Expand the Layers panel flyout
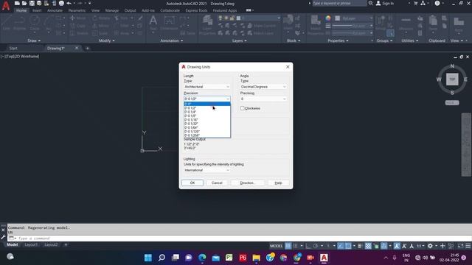The height and width of the screenshot is (265, 472). [240, 40]
